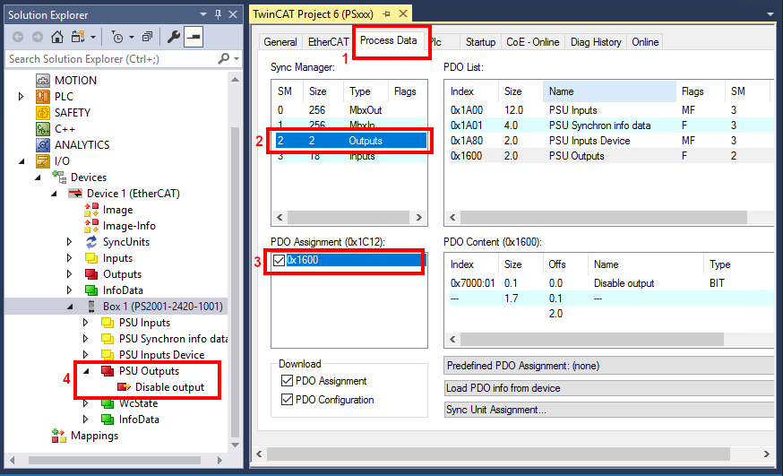Open the search options dropdown arrow

point(237,59)
